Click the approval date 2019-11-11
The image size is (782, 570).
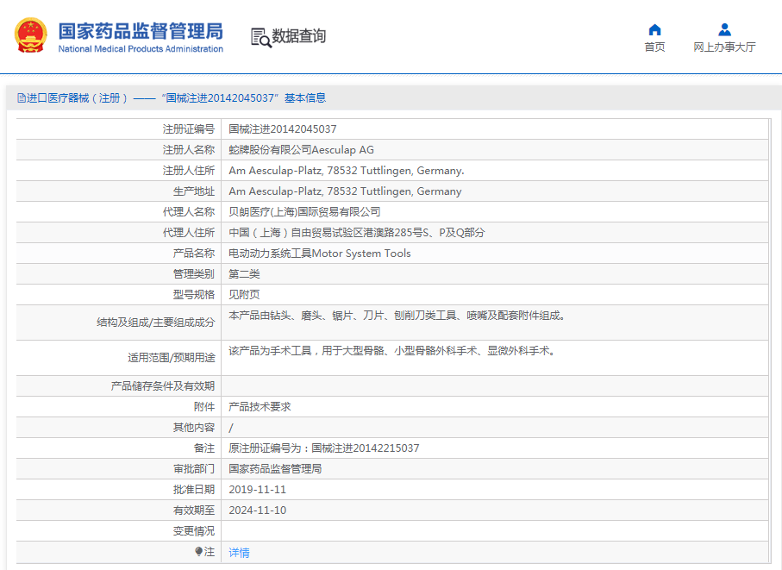click(257, 489)
